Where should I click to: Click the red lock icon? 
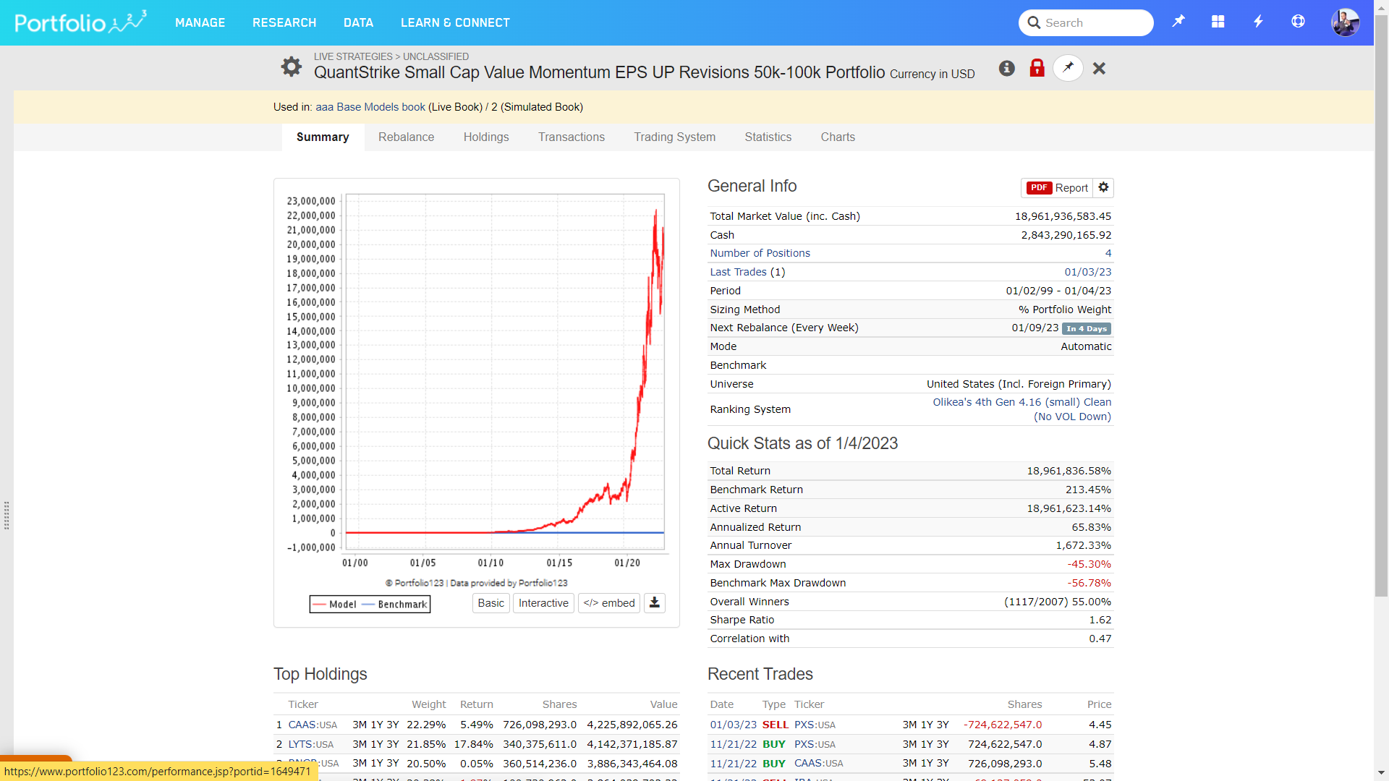click(1037, 68)
